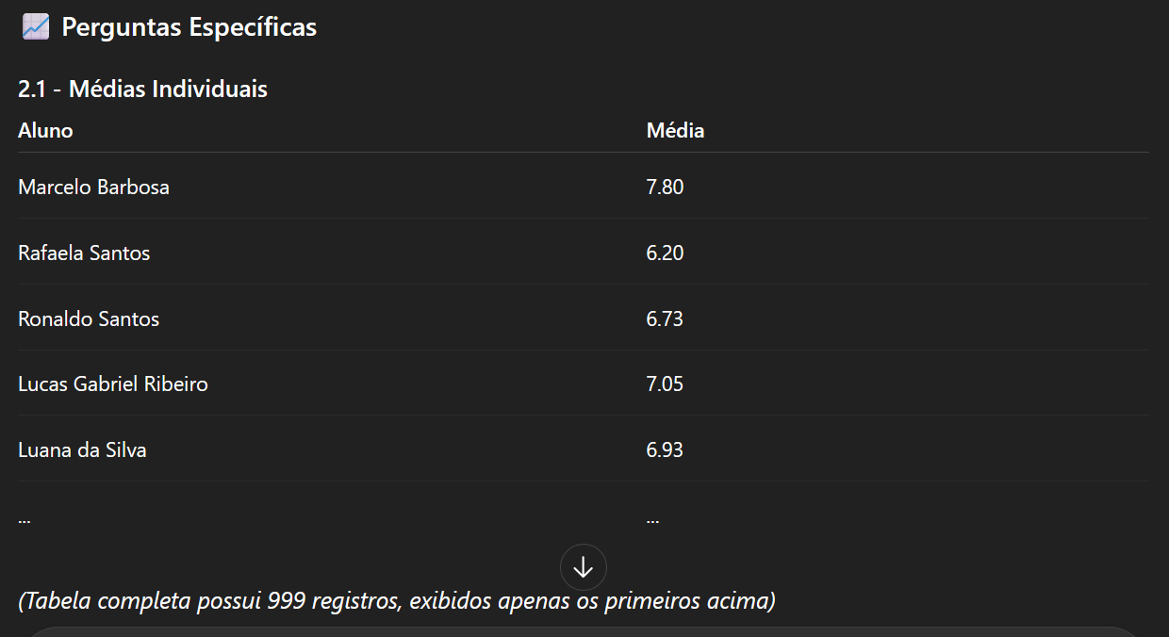Viewport: 1169px width, 637px height.
Task: Pick the Ronaldo Santos name cell
Action: [x=89, y=318]
